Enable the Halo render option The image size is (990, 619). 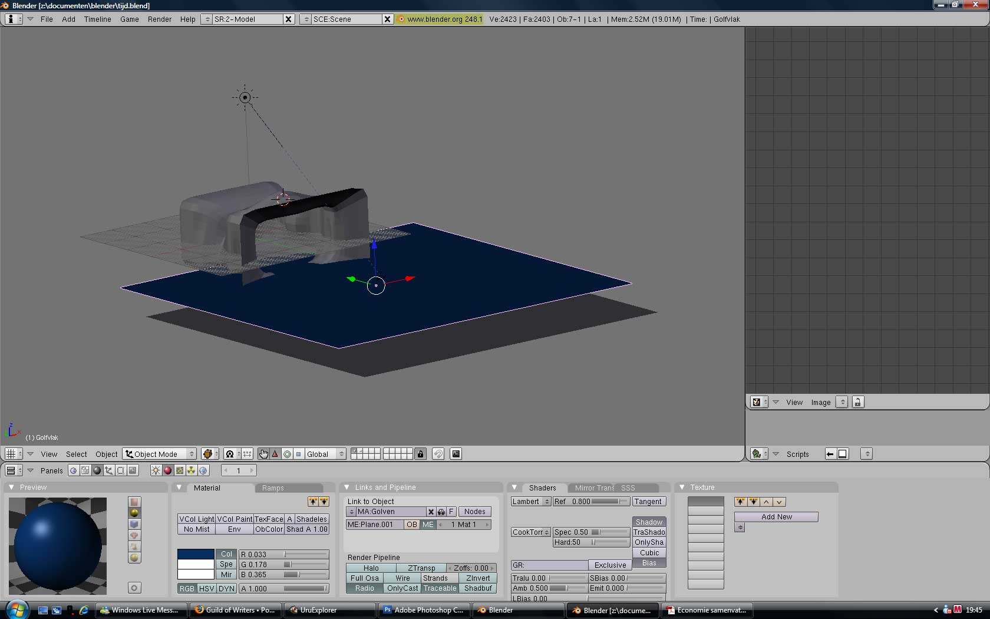[371, 568]
